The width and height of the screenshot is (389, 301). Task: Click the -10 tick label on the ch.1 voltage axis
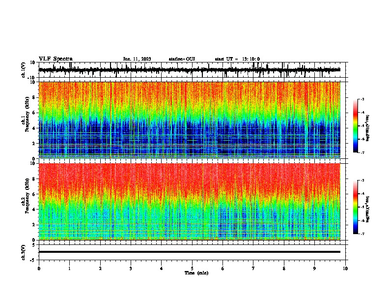click(x=31, y=78)
